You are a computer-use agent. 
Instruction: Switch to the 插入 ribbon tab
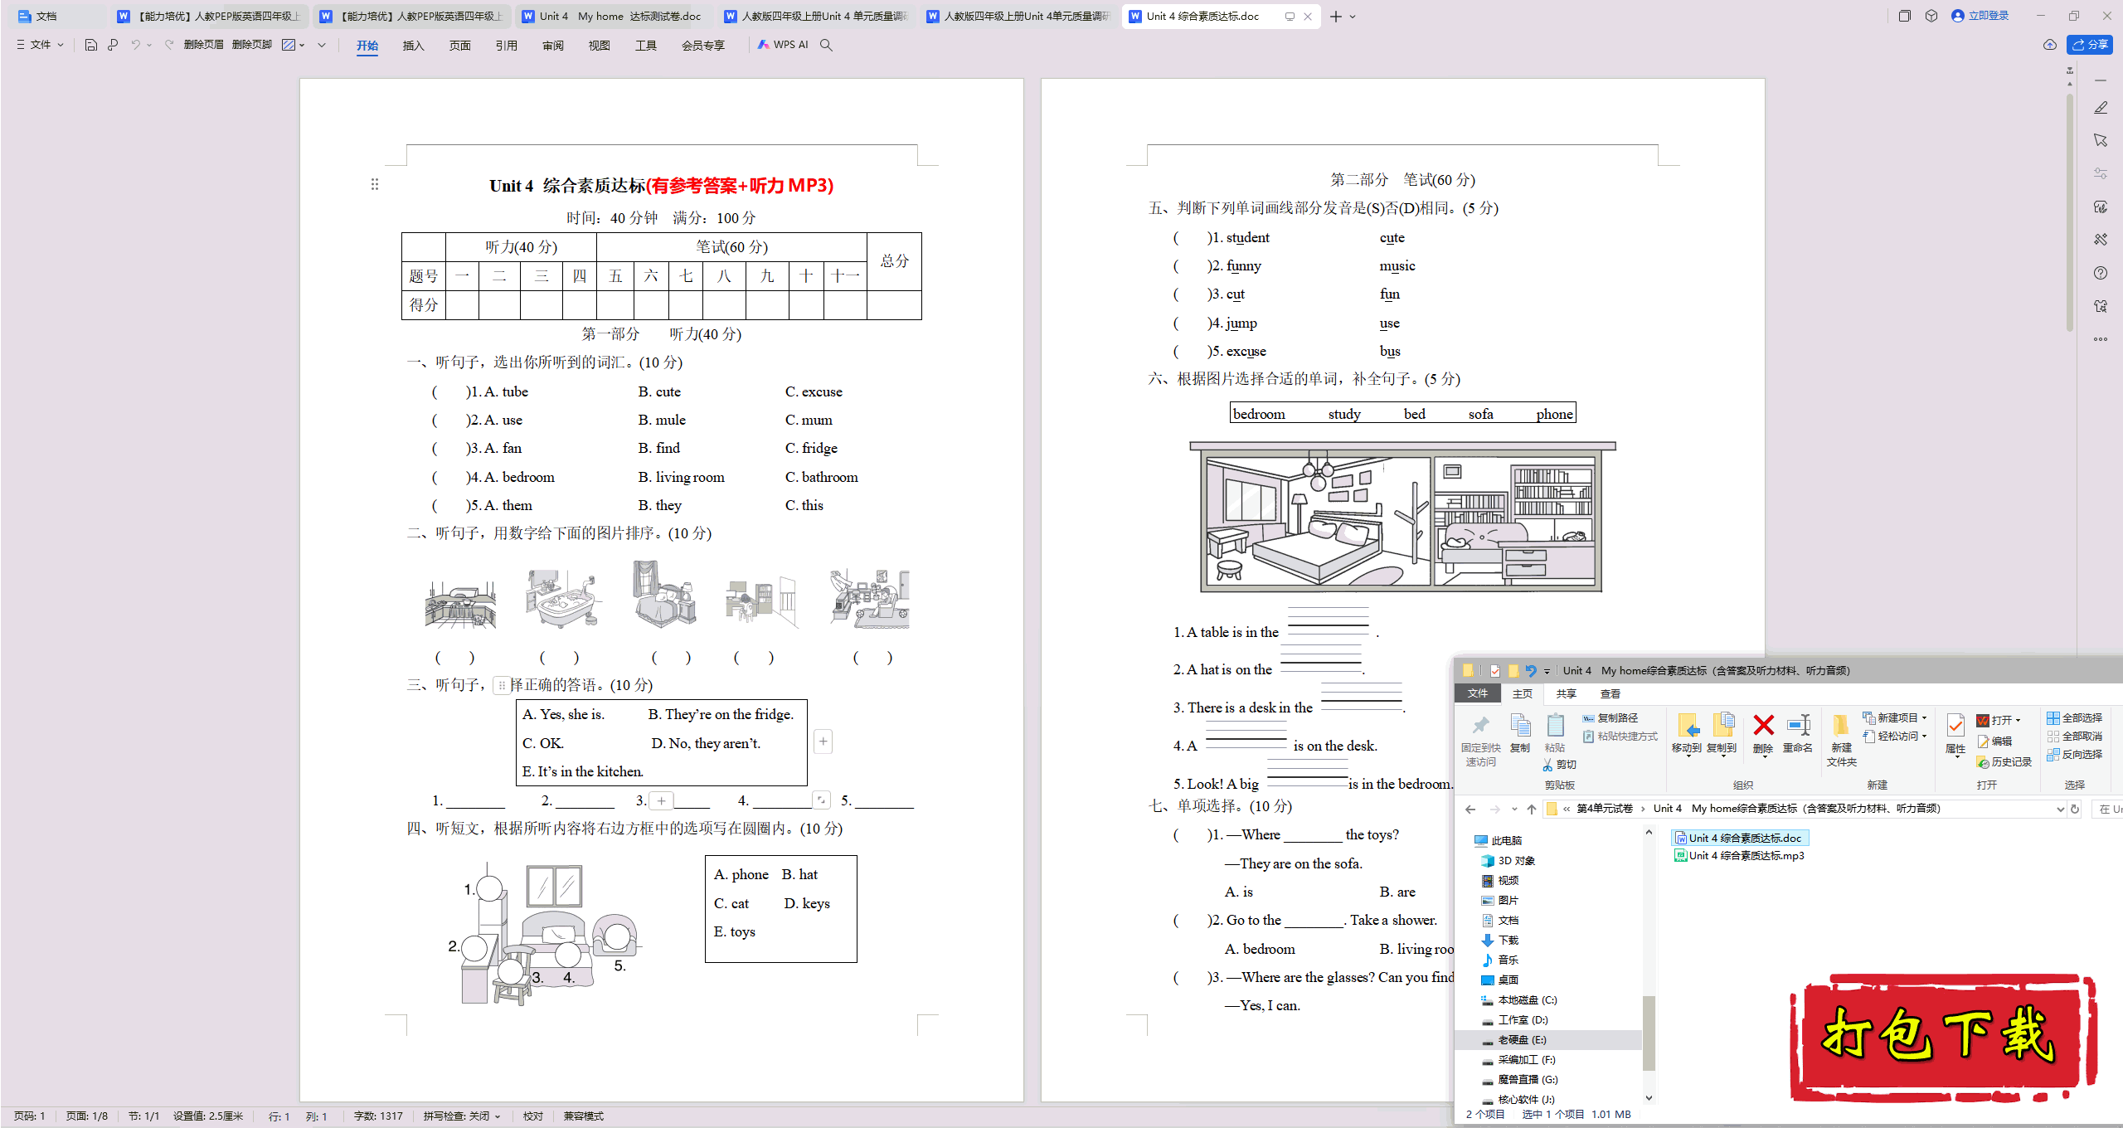click(414, 46)
